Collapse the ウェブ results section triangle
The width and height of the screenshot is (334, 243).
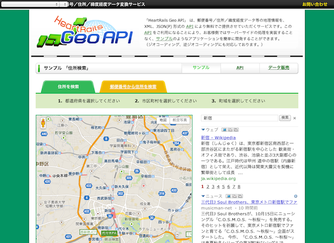click(203, 129)
